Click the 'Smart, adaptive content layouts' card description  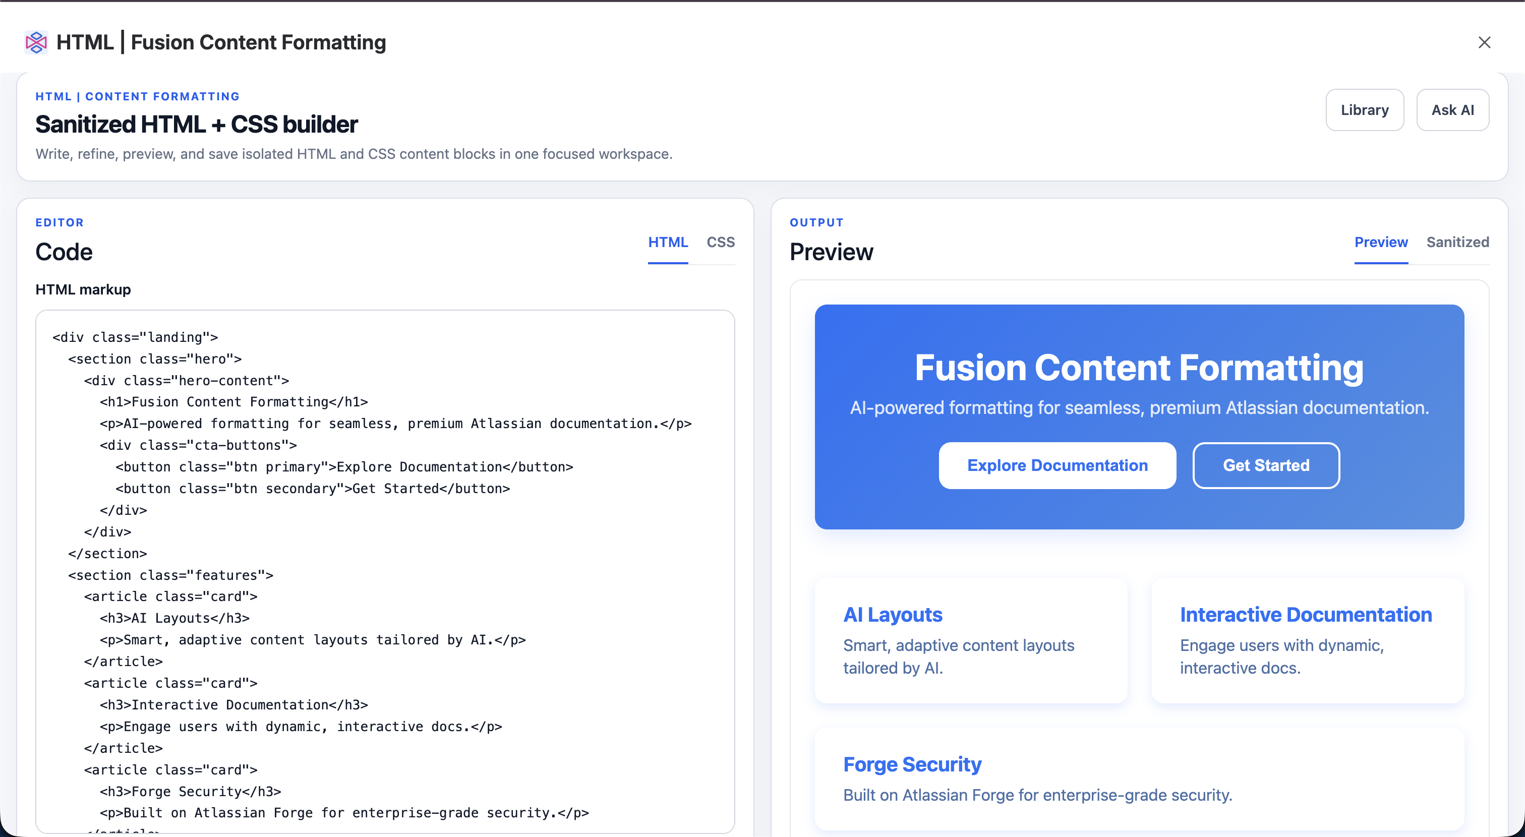point(959,656)
